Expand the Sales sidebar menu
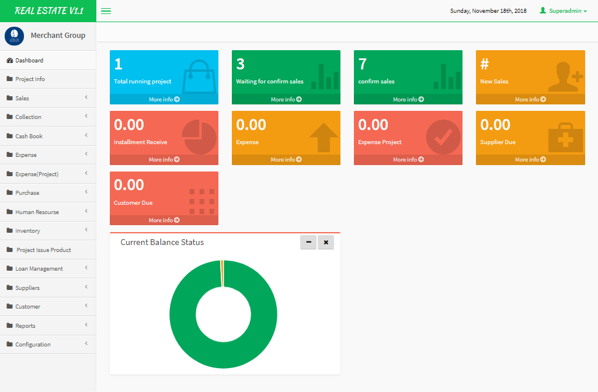Screen dimensions: 598x392 [x=48, y=98]
